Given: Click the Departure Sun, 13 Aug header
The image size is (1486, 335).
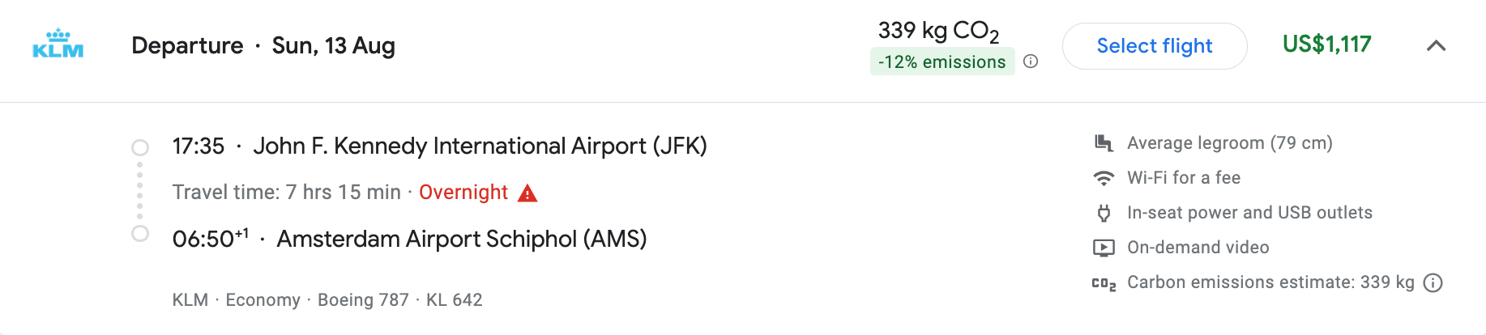Looking at the screenshot, I should 263,46.
